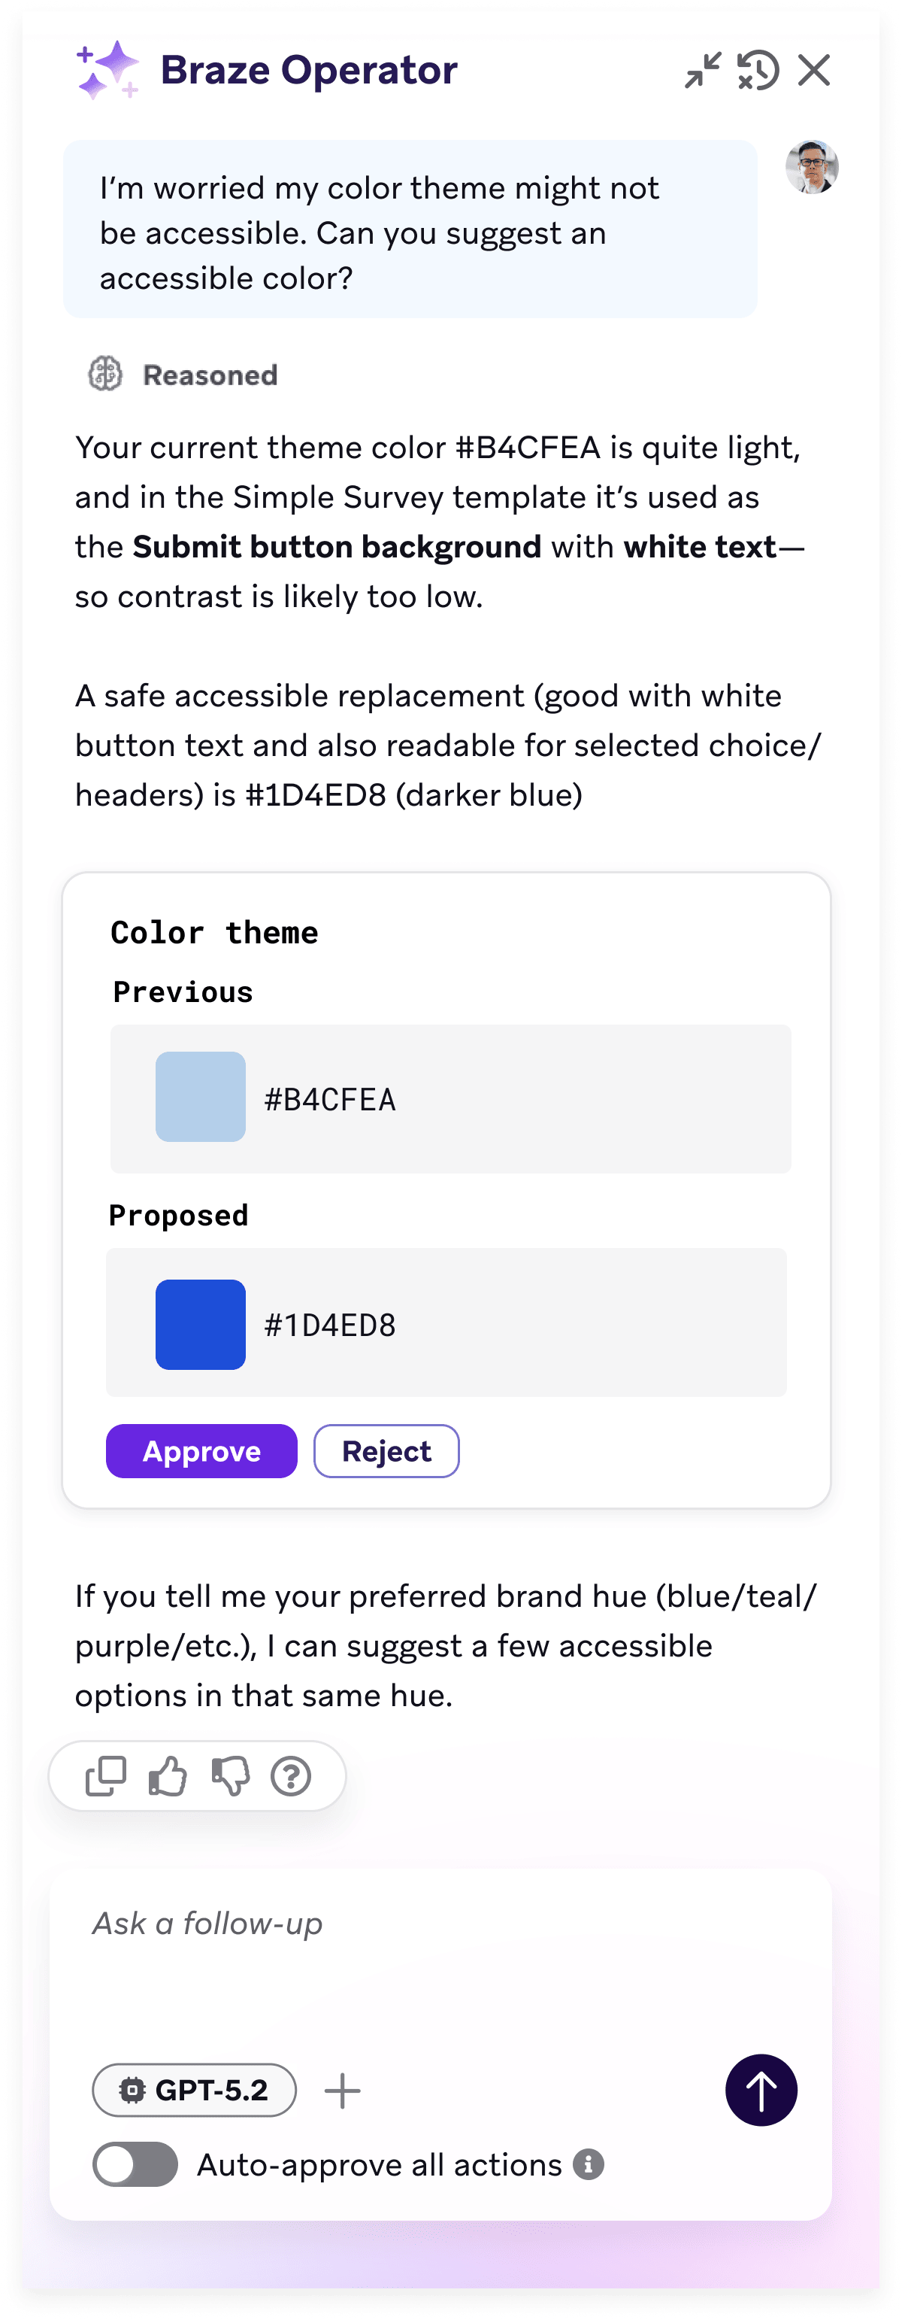This screenshot has width=902, height=2320.
Task: Approve the proposed color theme
Action: pos(201,1451)
